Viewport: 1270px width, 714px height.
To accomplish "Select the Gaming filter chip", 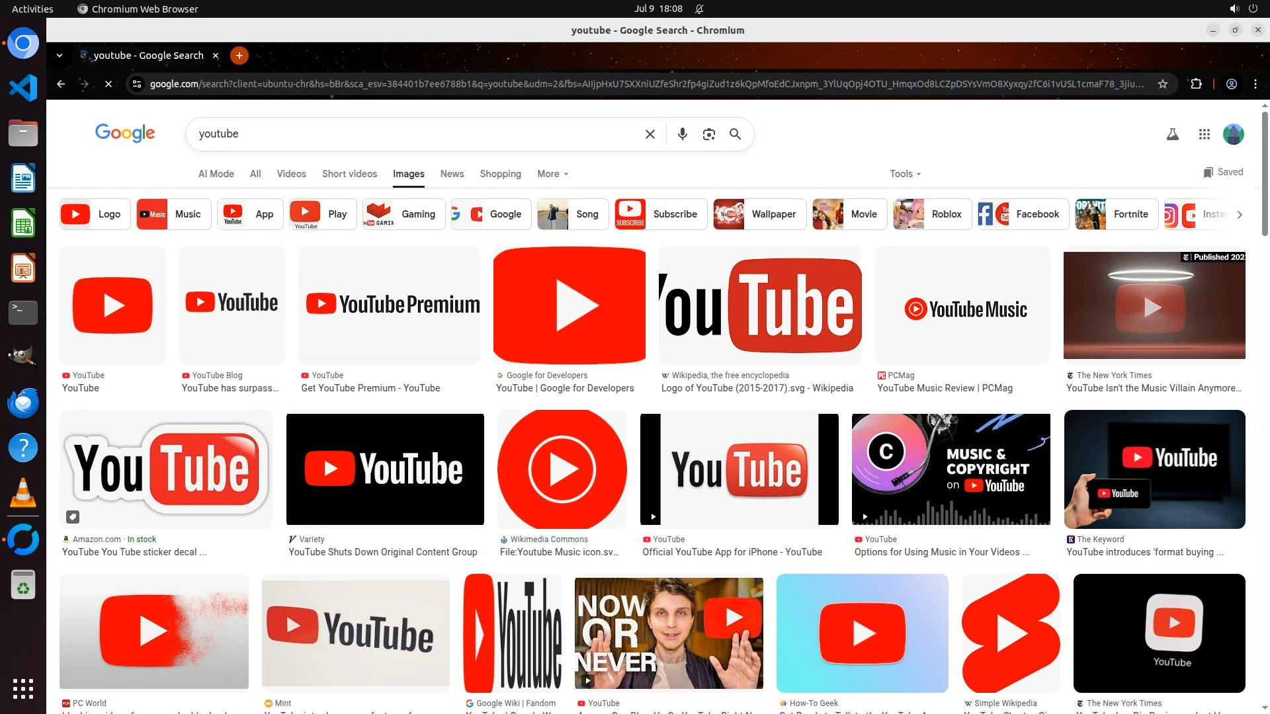I will pos(403,214).
